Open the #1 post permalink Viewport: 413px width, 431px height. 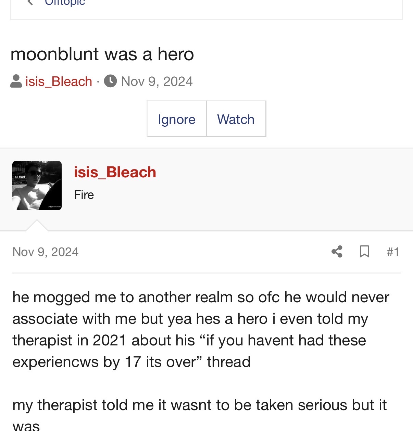[x=393, y=252]
